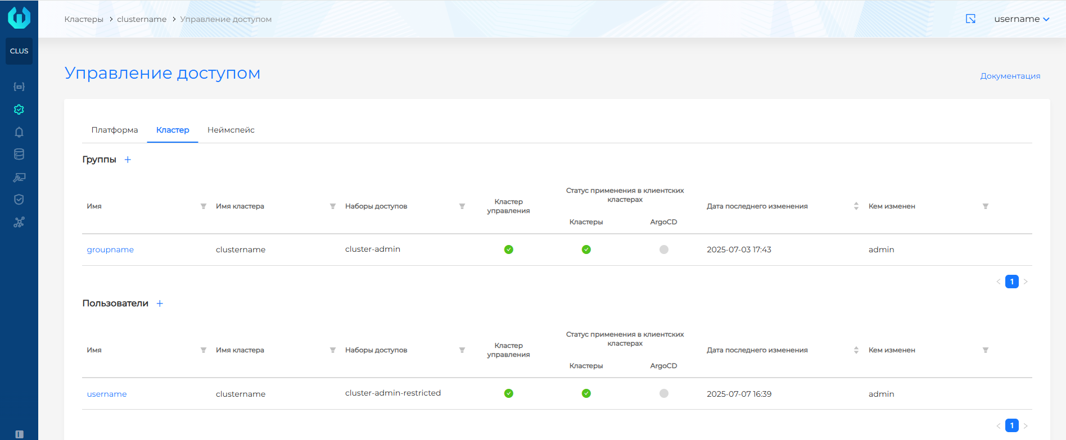Image resolution: width=1066 pixels, height=440 pixels.
Task: Filter users table by Имя кластера
Action: (x=333, y=350)
